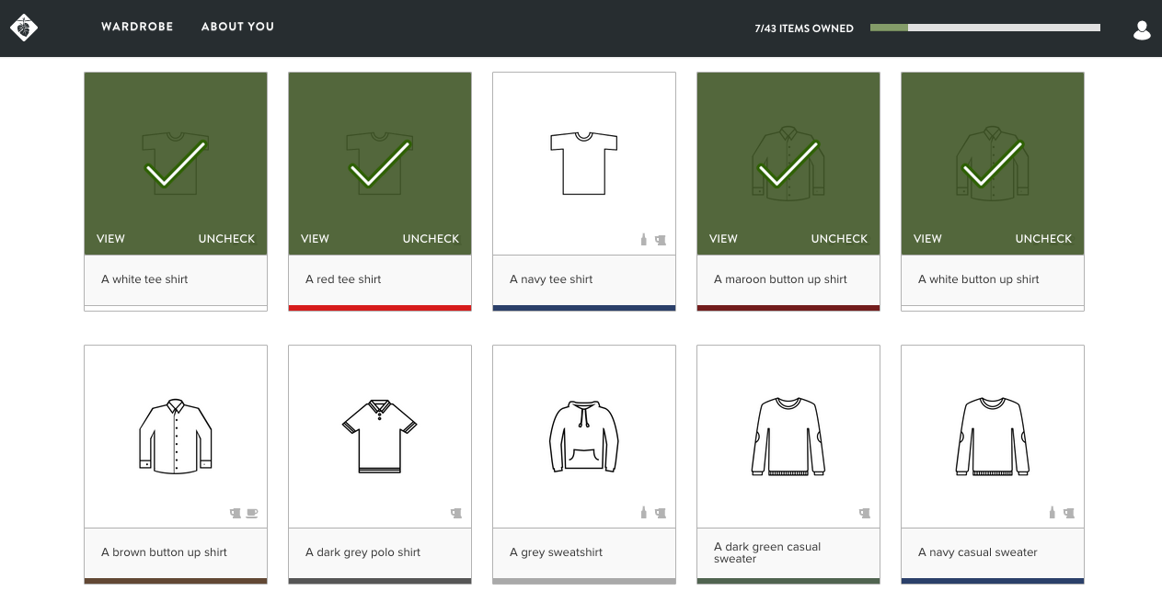The width and height of the screenshot is (1162, 591).
Task: Click the brown button up shirt illustration
Action: [x=176, y=436]
